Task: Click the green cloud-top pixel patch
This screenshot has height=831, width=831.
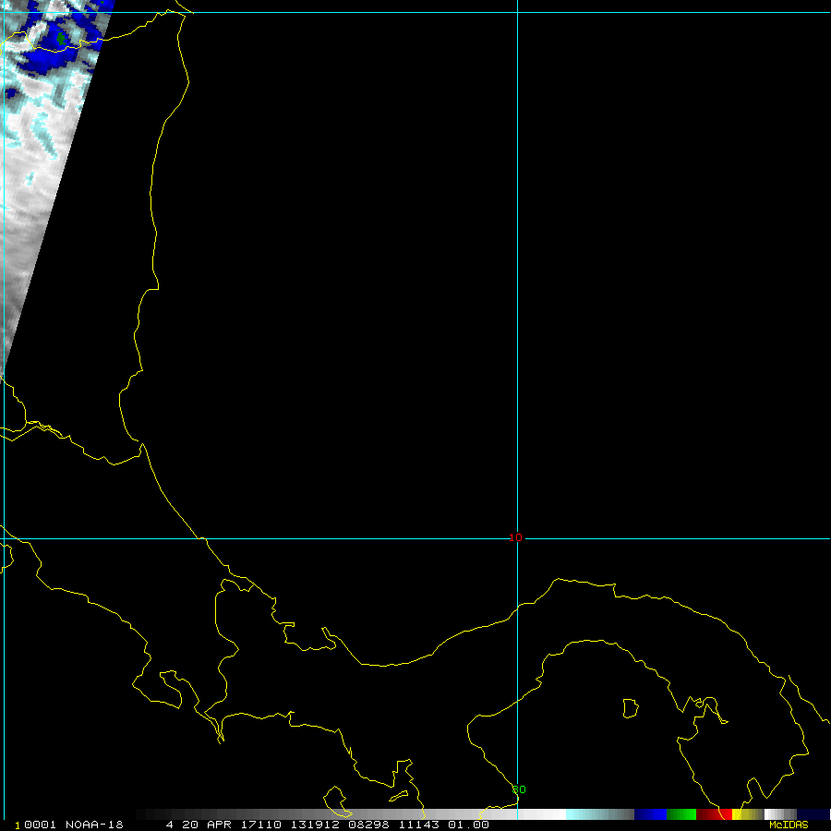Action: tap(61, 39)
